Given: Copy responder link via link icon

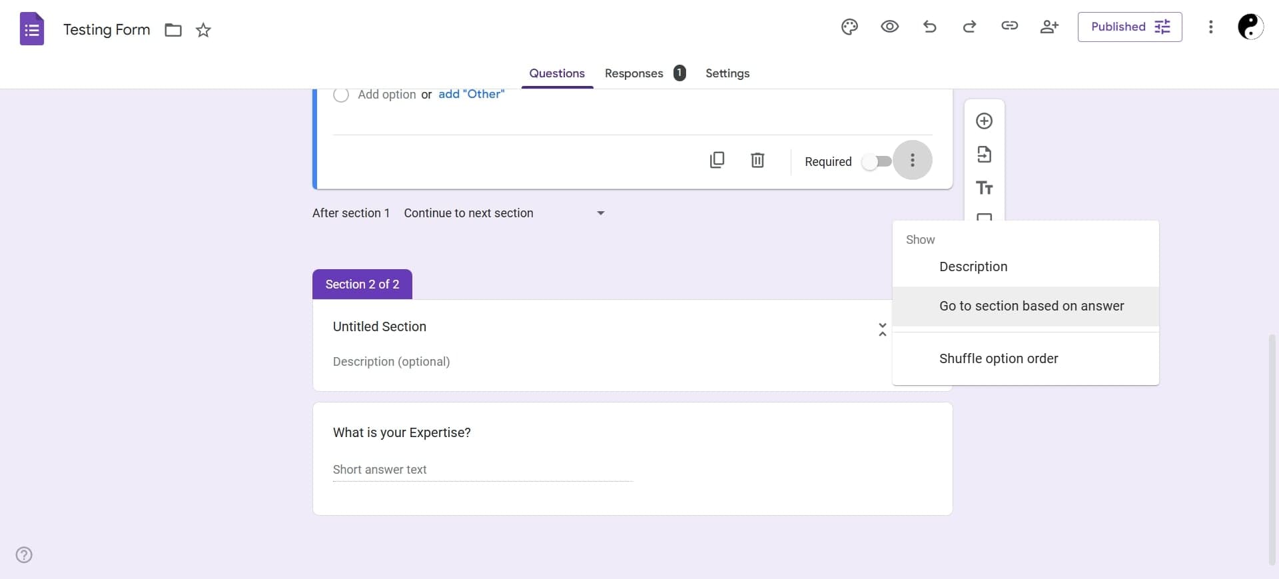Looking at the screenshot, I should (1009, 26).
